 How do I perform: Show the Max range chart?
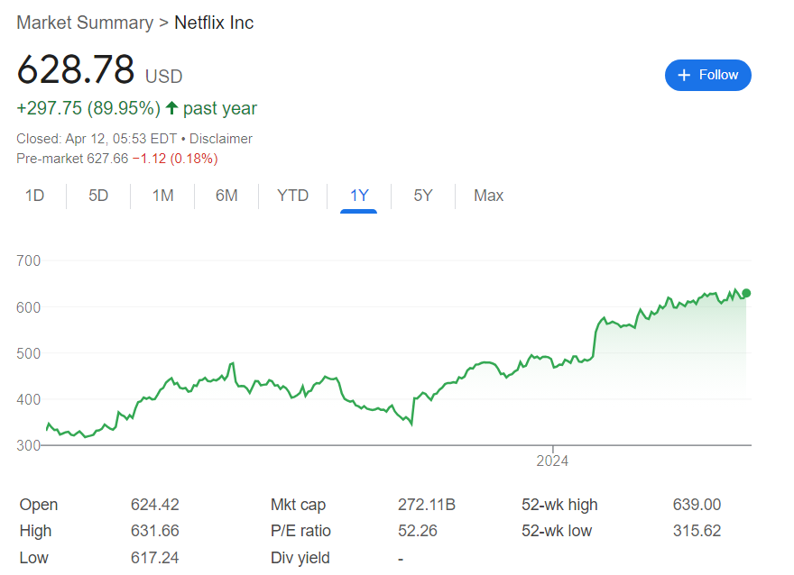click(x=488, y=196)
